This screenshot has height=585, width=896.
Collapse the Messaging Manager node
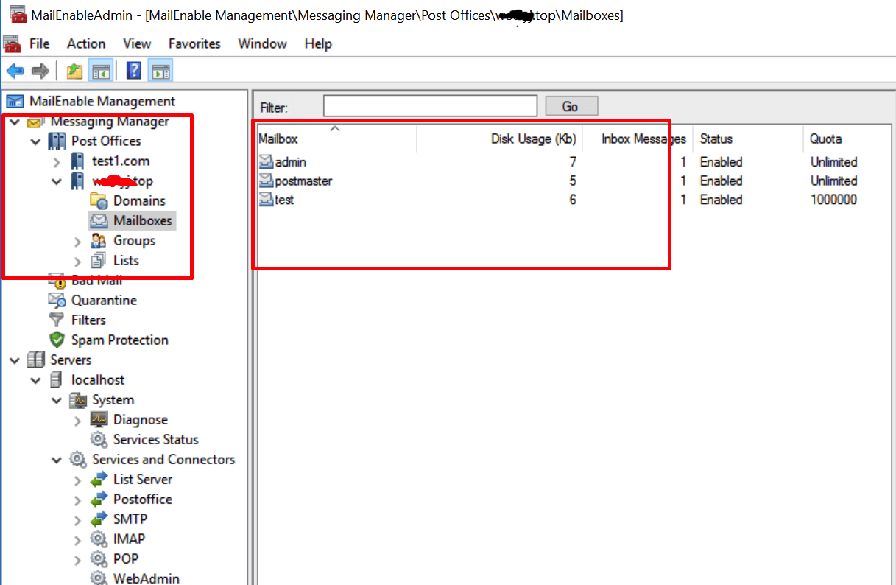coord(15,122)
